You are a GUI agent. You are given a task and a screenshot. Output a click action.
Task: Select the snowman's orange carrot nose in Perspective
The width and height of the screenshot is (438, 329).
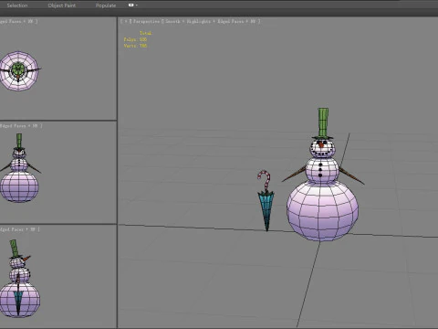tap(320, 143)
